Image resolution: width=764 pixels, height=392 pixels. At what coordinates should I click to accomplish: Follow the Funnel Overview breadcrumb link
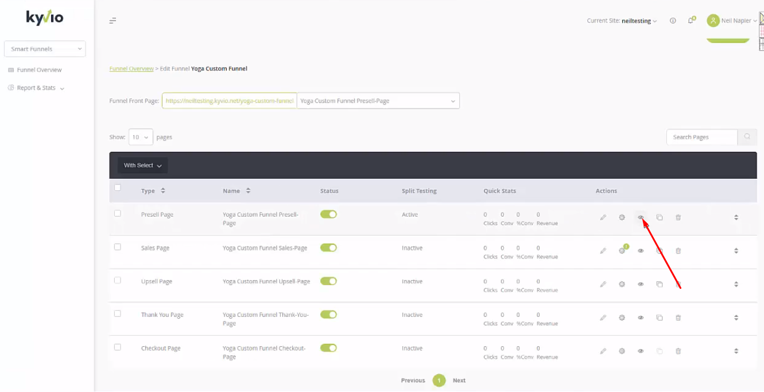[131, 69]
